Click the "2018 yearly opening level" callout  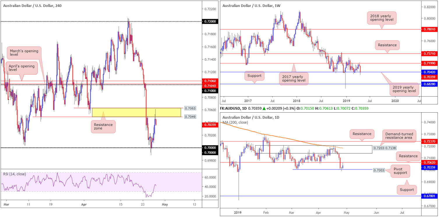381,18
